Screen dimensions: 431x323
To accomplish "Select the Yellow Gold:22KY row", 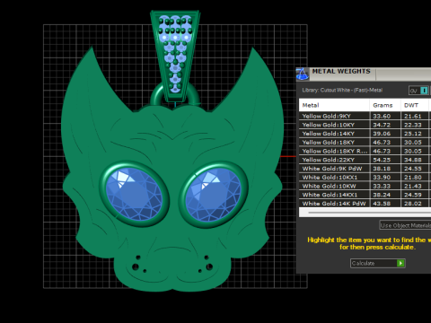I will [365, 160].
